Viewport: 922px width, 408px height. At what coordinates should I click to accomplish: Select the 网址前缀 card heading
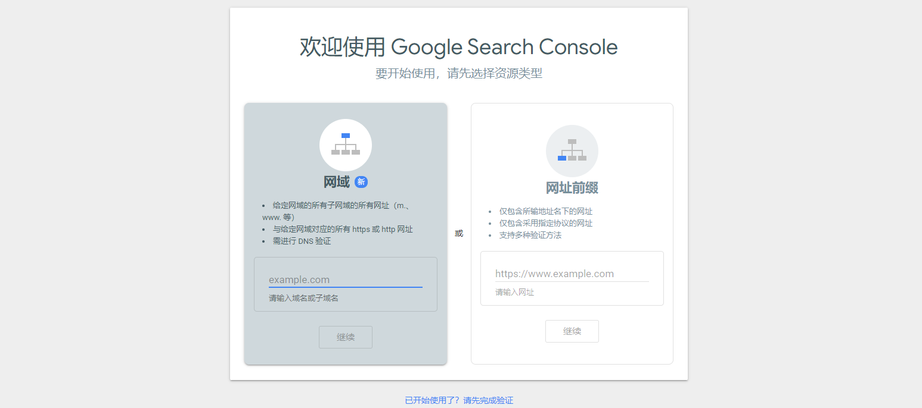[x=572, y=188]
